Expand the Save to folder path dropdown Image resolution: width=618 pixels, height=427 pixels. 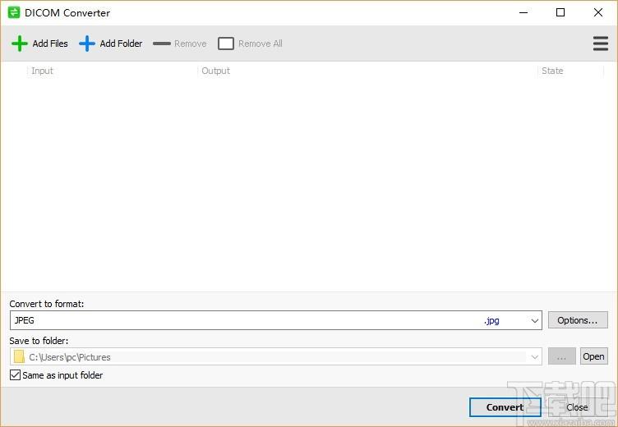pos(534,357)
